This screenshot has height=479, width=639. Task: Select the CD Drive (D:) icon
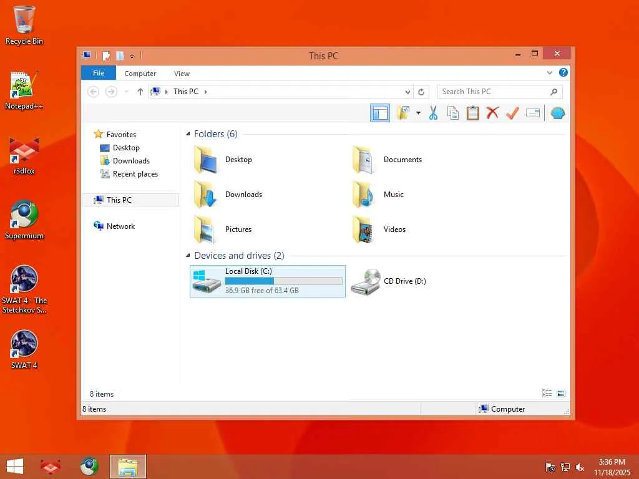coord(366,281)
